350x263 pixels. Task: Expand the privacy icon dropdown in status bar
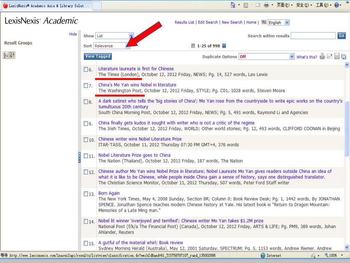[319, 255]
